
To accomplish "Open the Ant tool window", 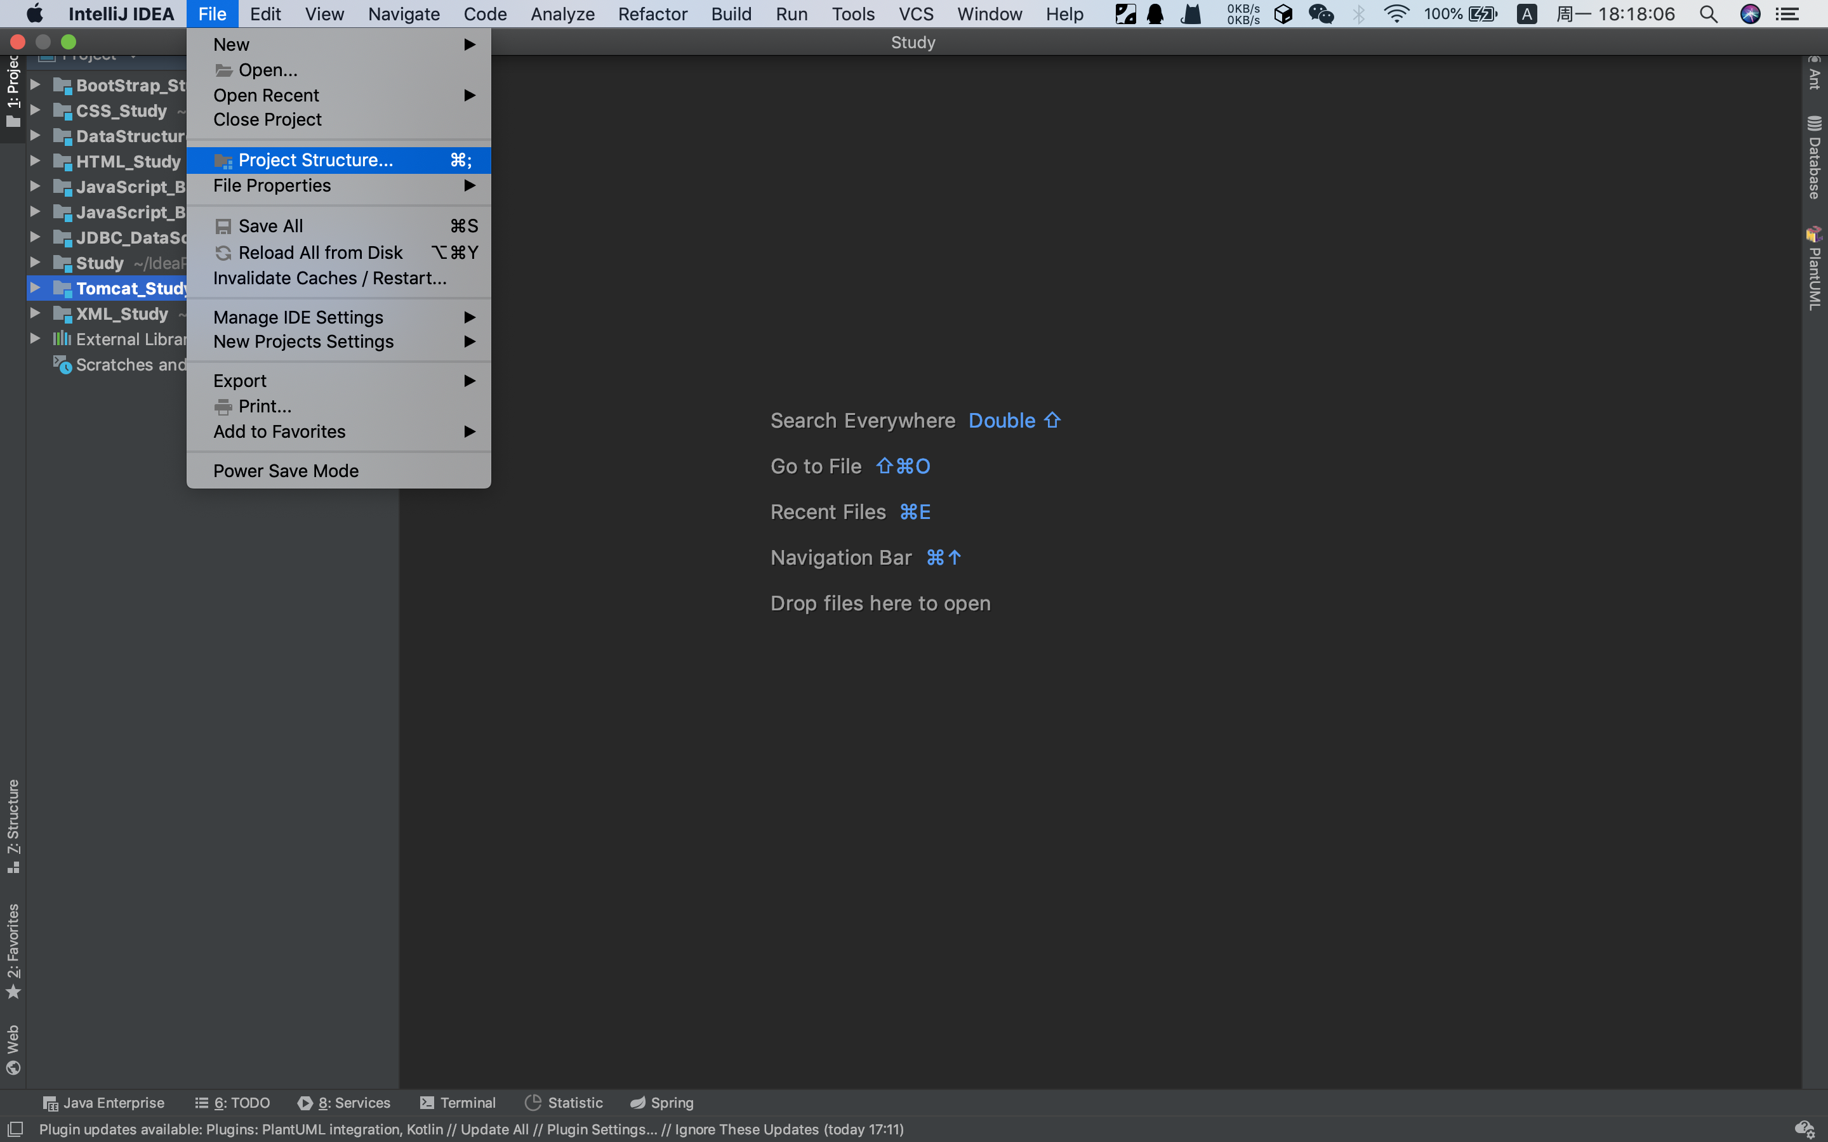I will [x=1815, y=72].
